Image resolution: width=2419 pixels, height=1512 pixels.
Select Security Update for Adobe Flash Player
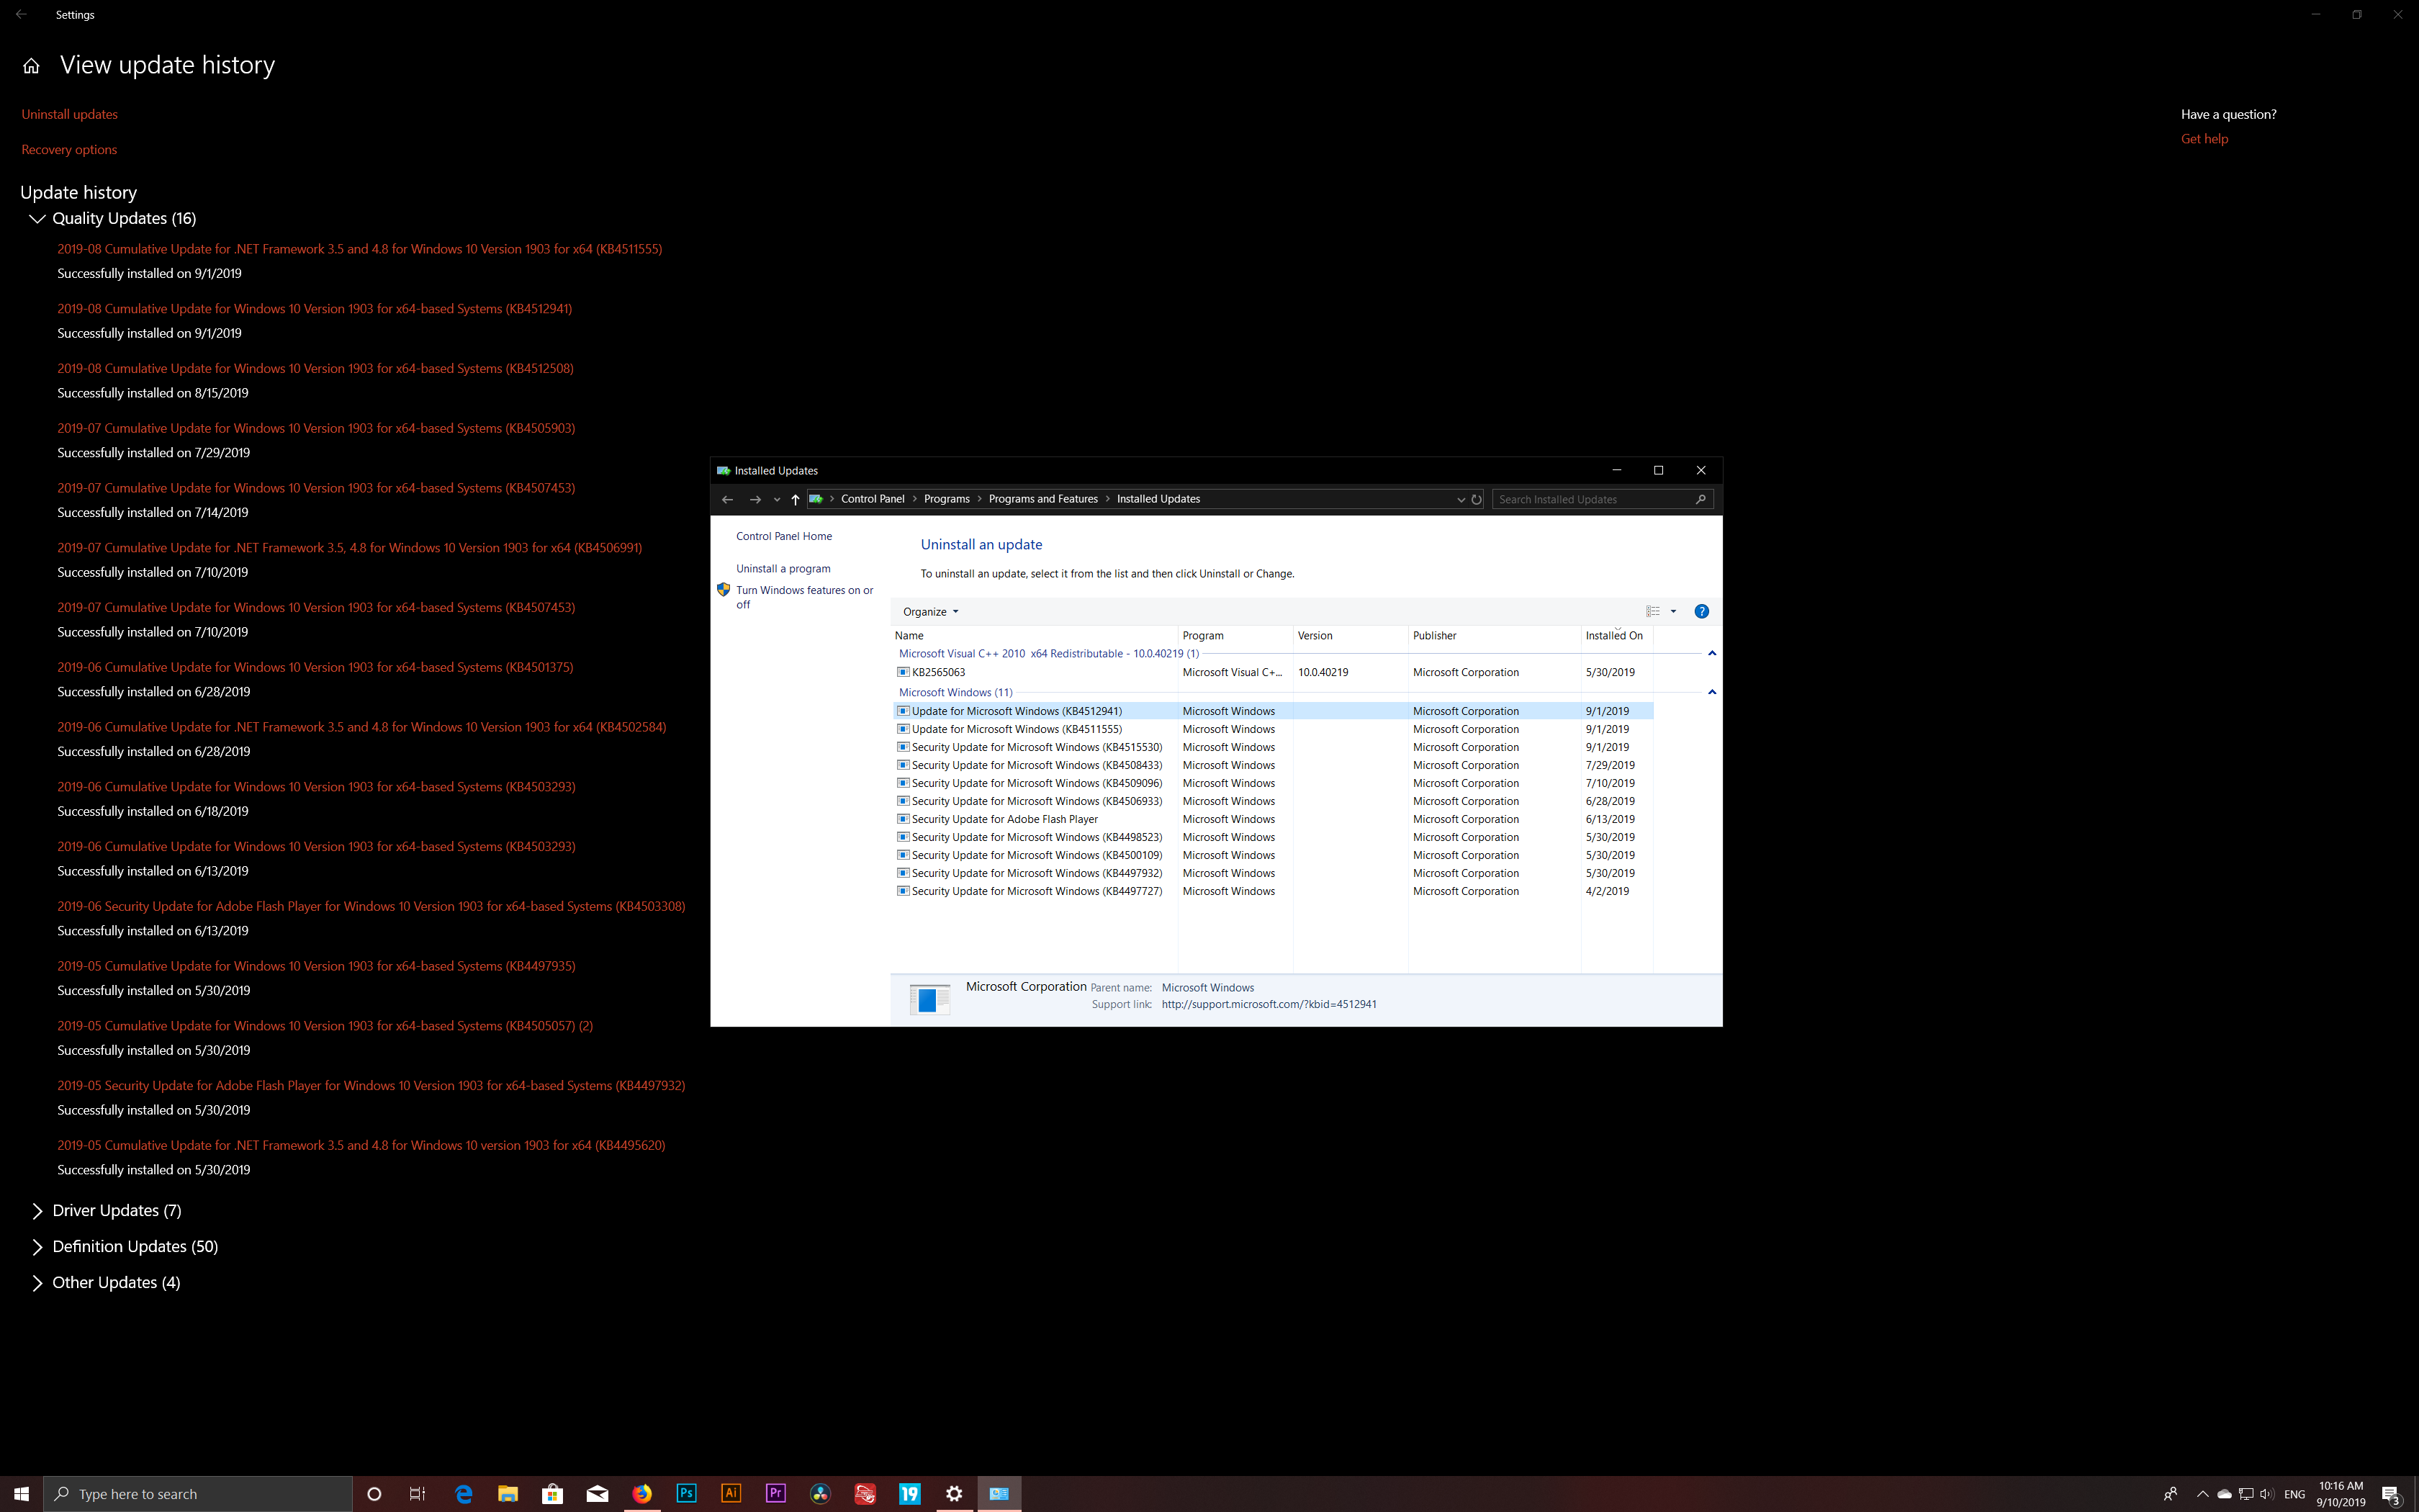point(1272,819)
